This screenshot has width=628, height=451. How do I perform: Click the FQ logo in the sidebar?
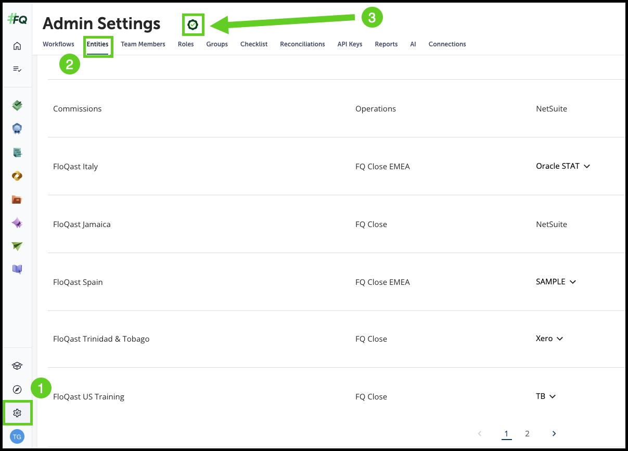(17, 19)
